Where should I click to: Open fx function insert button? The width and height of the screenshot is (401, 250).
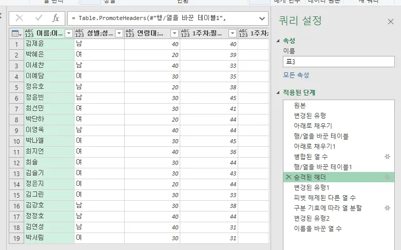pos(55,18)
